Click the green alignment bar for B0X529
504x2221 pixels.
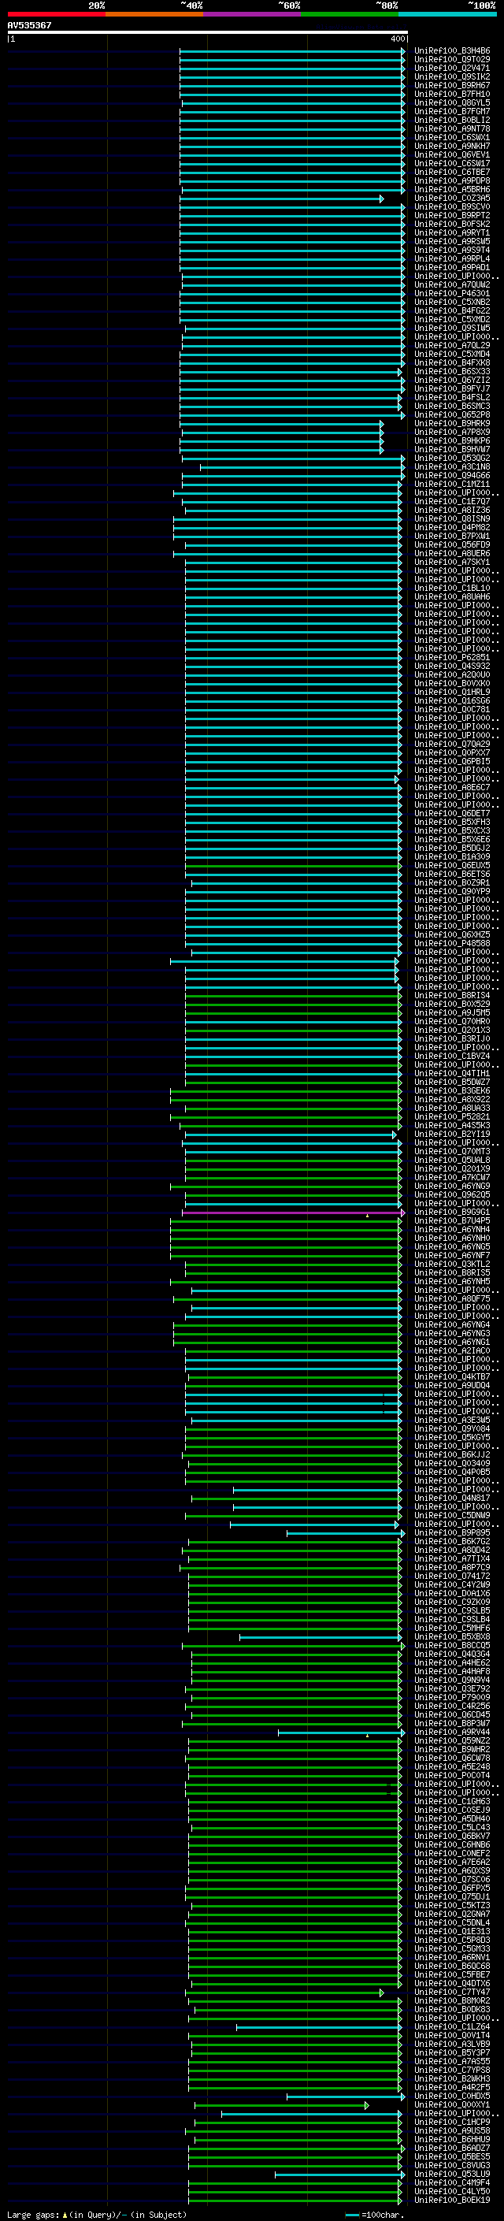293,1005
